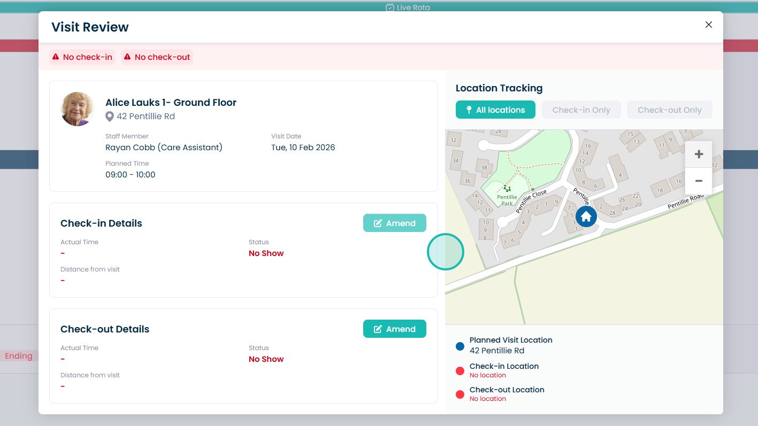Filter map to Check-out Only

coord(670,110)
